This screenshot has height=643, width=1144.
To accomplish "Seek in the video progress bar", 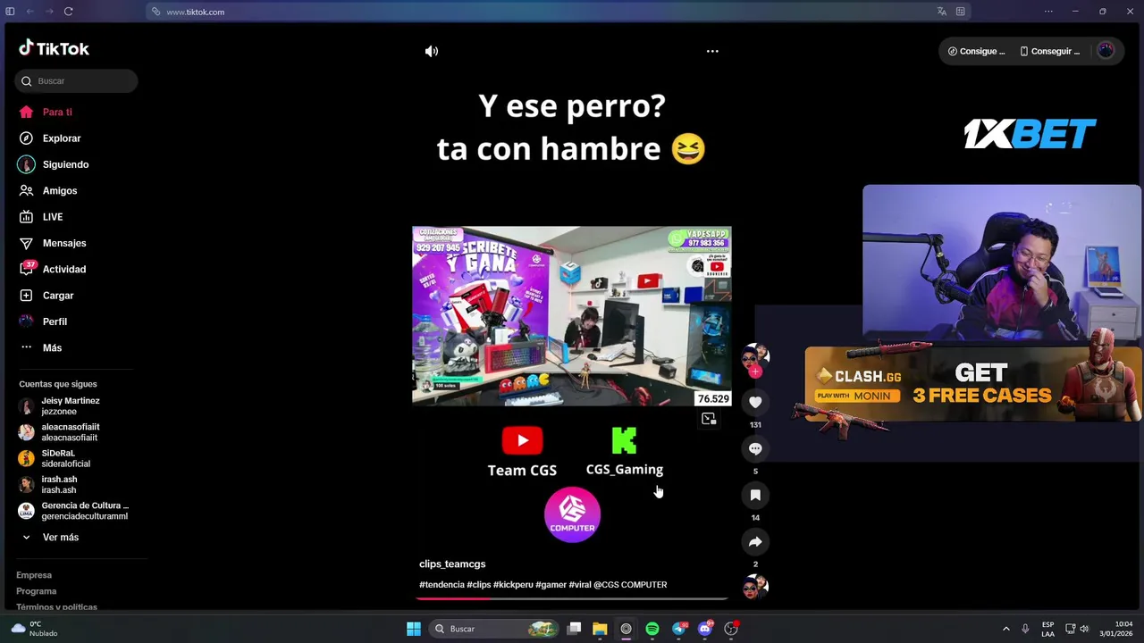I will 572,598.
